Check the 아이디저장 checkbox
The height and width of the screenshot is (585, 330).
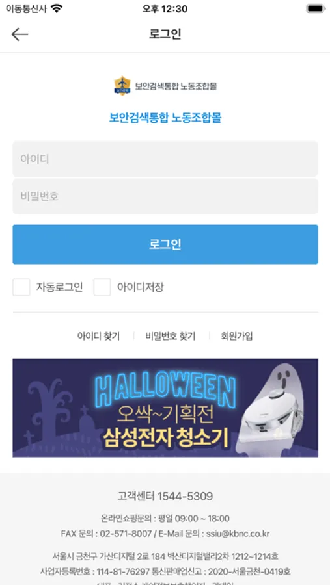[x=102, y=287]
